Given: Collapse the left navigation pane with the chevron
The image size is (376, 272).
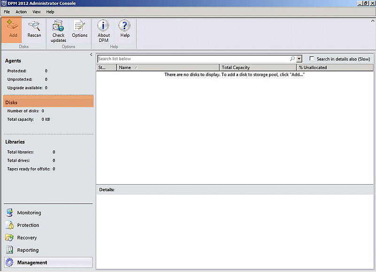Looking at the screenshot, I should (x=91, y=54).
